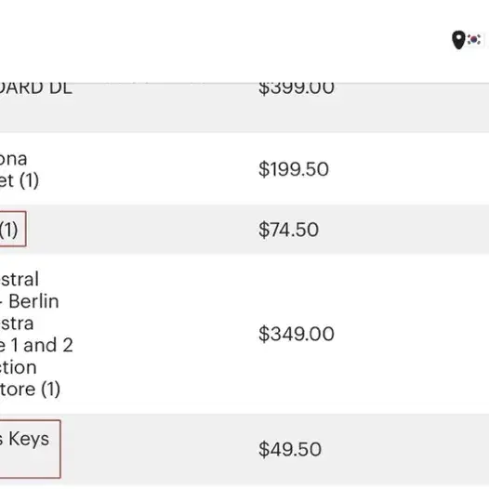Open the partially visible 'DARD DL' product
489x489 pixels.
(x=36, y=88)
